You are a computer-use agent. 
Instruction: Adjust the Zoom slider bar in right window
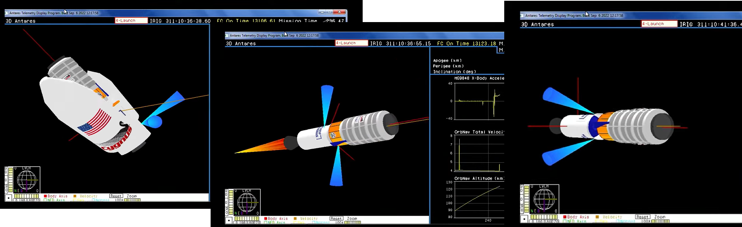pyautogui.click(x=660, y=222)
